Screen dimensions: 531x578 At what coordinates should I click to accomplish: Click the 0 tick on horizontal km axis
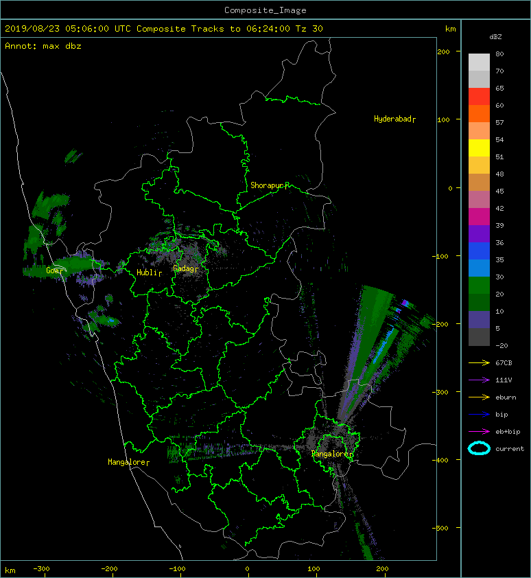[247, 569]
